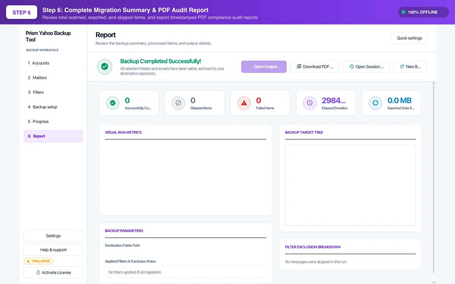Click the Failed Items warning triangle icon

click(244, 103)
